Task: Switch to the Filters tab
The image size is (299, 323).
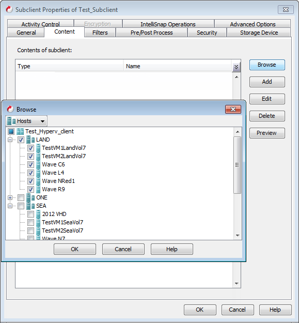Action: tap(100, 33)
